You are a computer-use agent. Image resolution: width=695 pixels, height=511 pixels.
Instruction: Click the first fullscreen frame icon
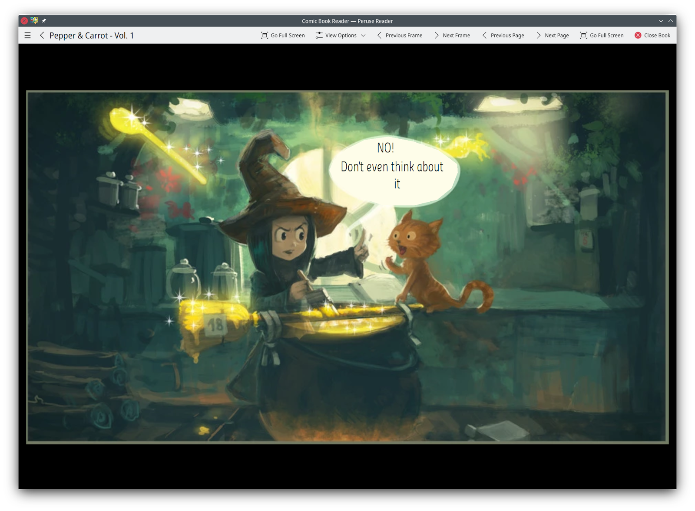pyautogui.click(x=264, y=36)
